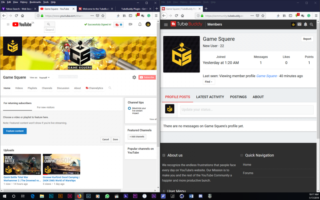
Task: Switch to the Latest Activity tab
Action: click(x=210, y=97)
